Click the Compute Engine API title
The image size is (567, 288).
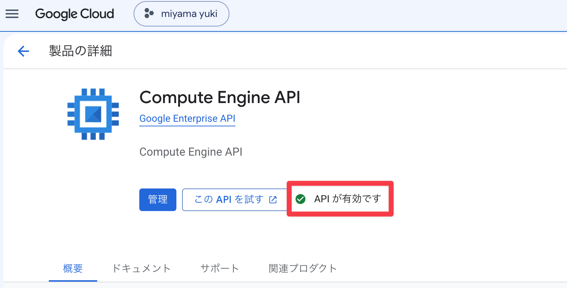point(220,97)
